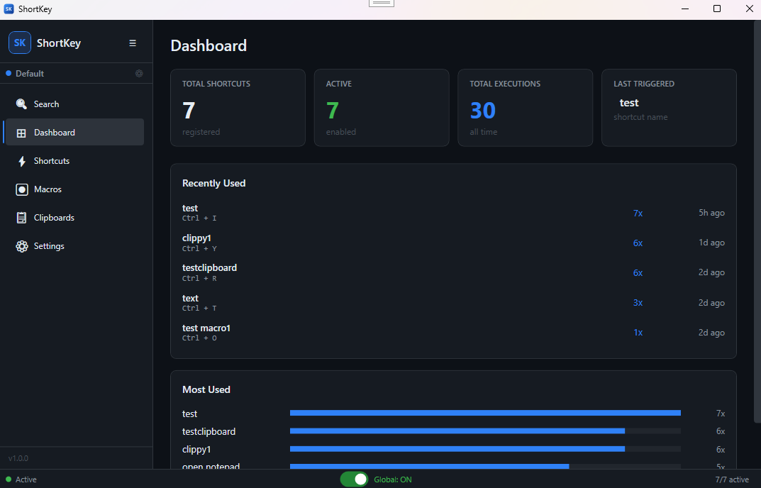Select the Shortcuts lightning bolt icon
761x488 pixels.
(22, 160)
